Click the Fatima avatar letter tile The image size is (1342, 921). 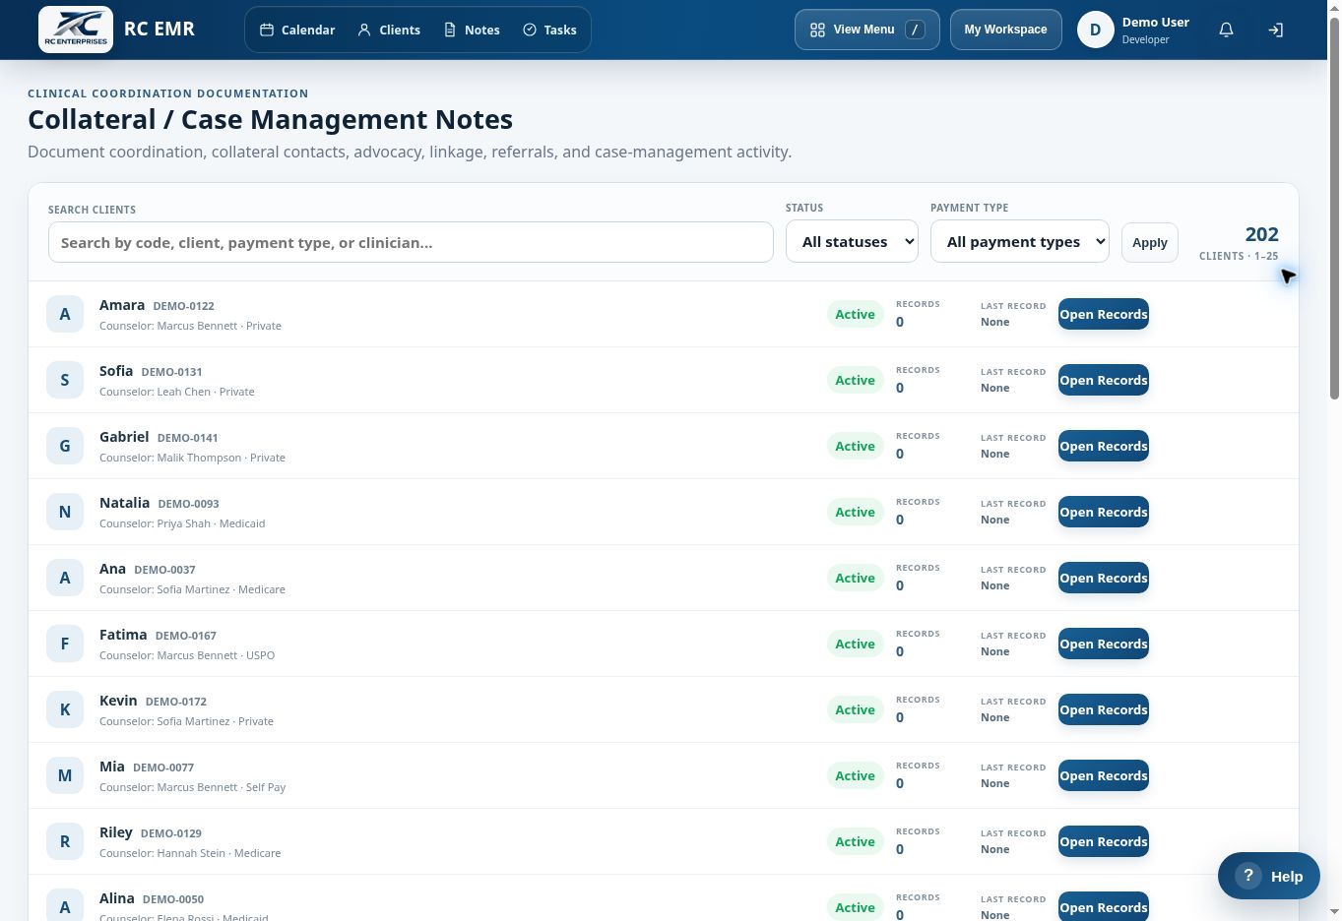coord(65,644)
